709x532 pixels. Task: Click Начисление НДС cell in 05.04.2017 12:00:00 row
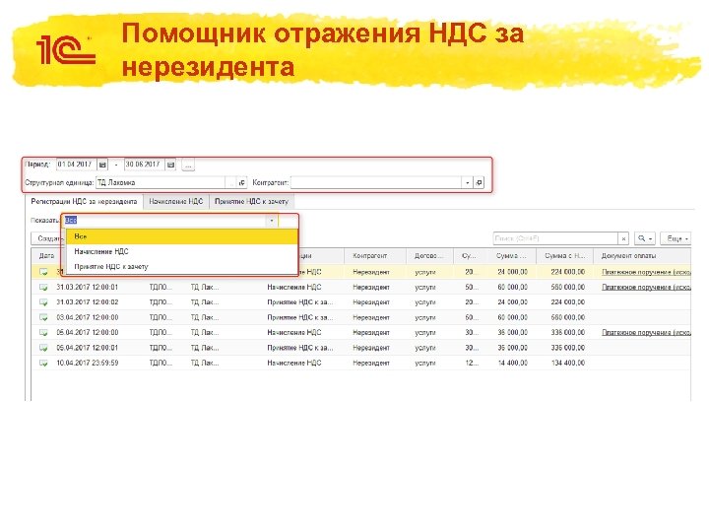[x=293, y=333]
